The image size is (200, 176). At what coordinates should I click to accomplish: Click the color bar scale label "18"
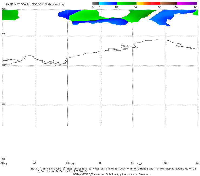[116, 7]
